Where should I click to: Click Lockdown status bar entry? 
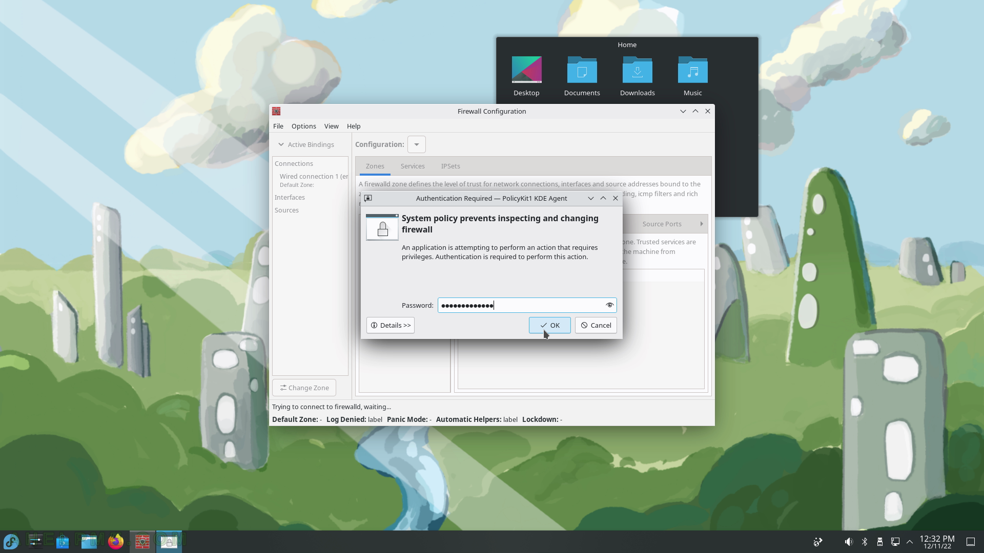[542, 419]
